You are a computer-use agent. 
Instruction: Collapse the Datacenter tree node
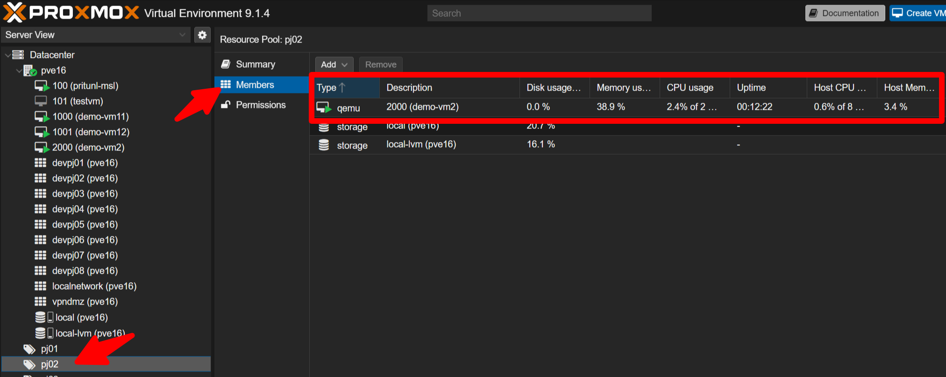coord(7,55)
